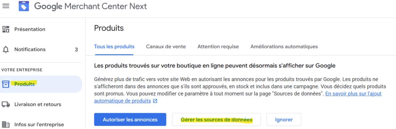This screenshot has width=396, height=129.
Task: Dismiss the banner with Ignorer
Action: [x=284, y=120]
